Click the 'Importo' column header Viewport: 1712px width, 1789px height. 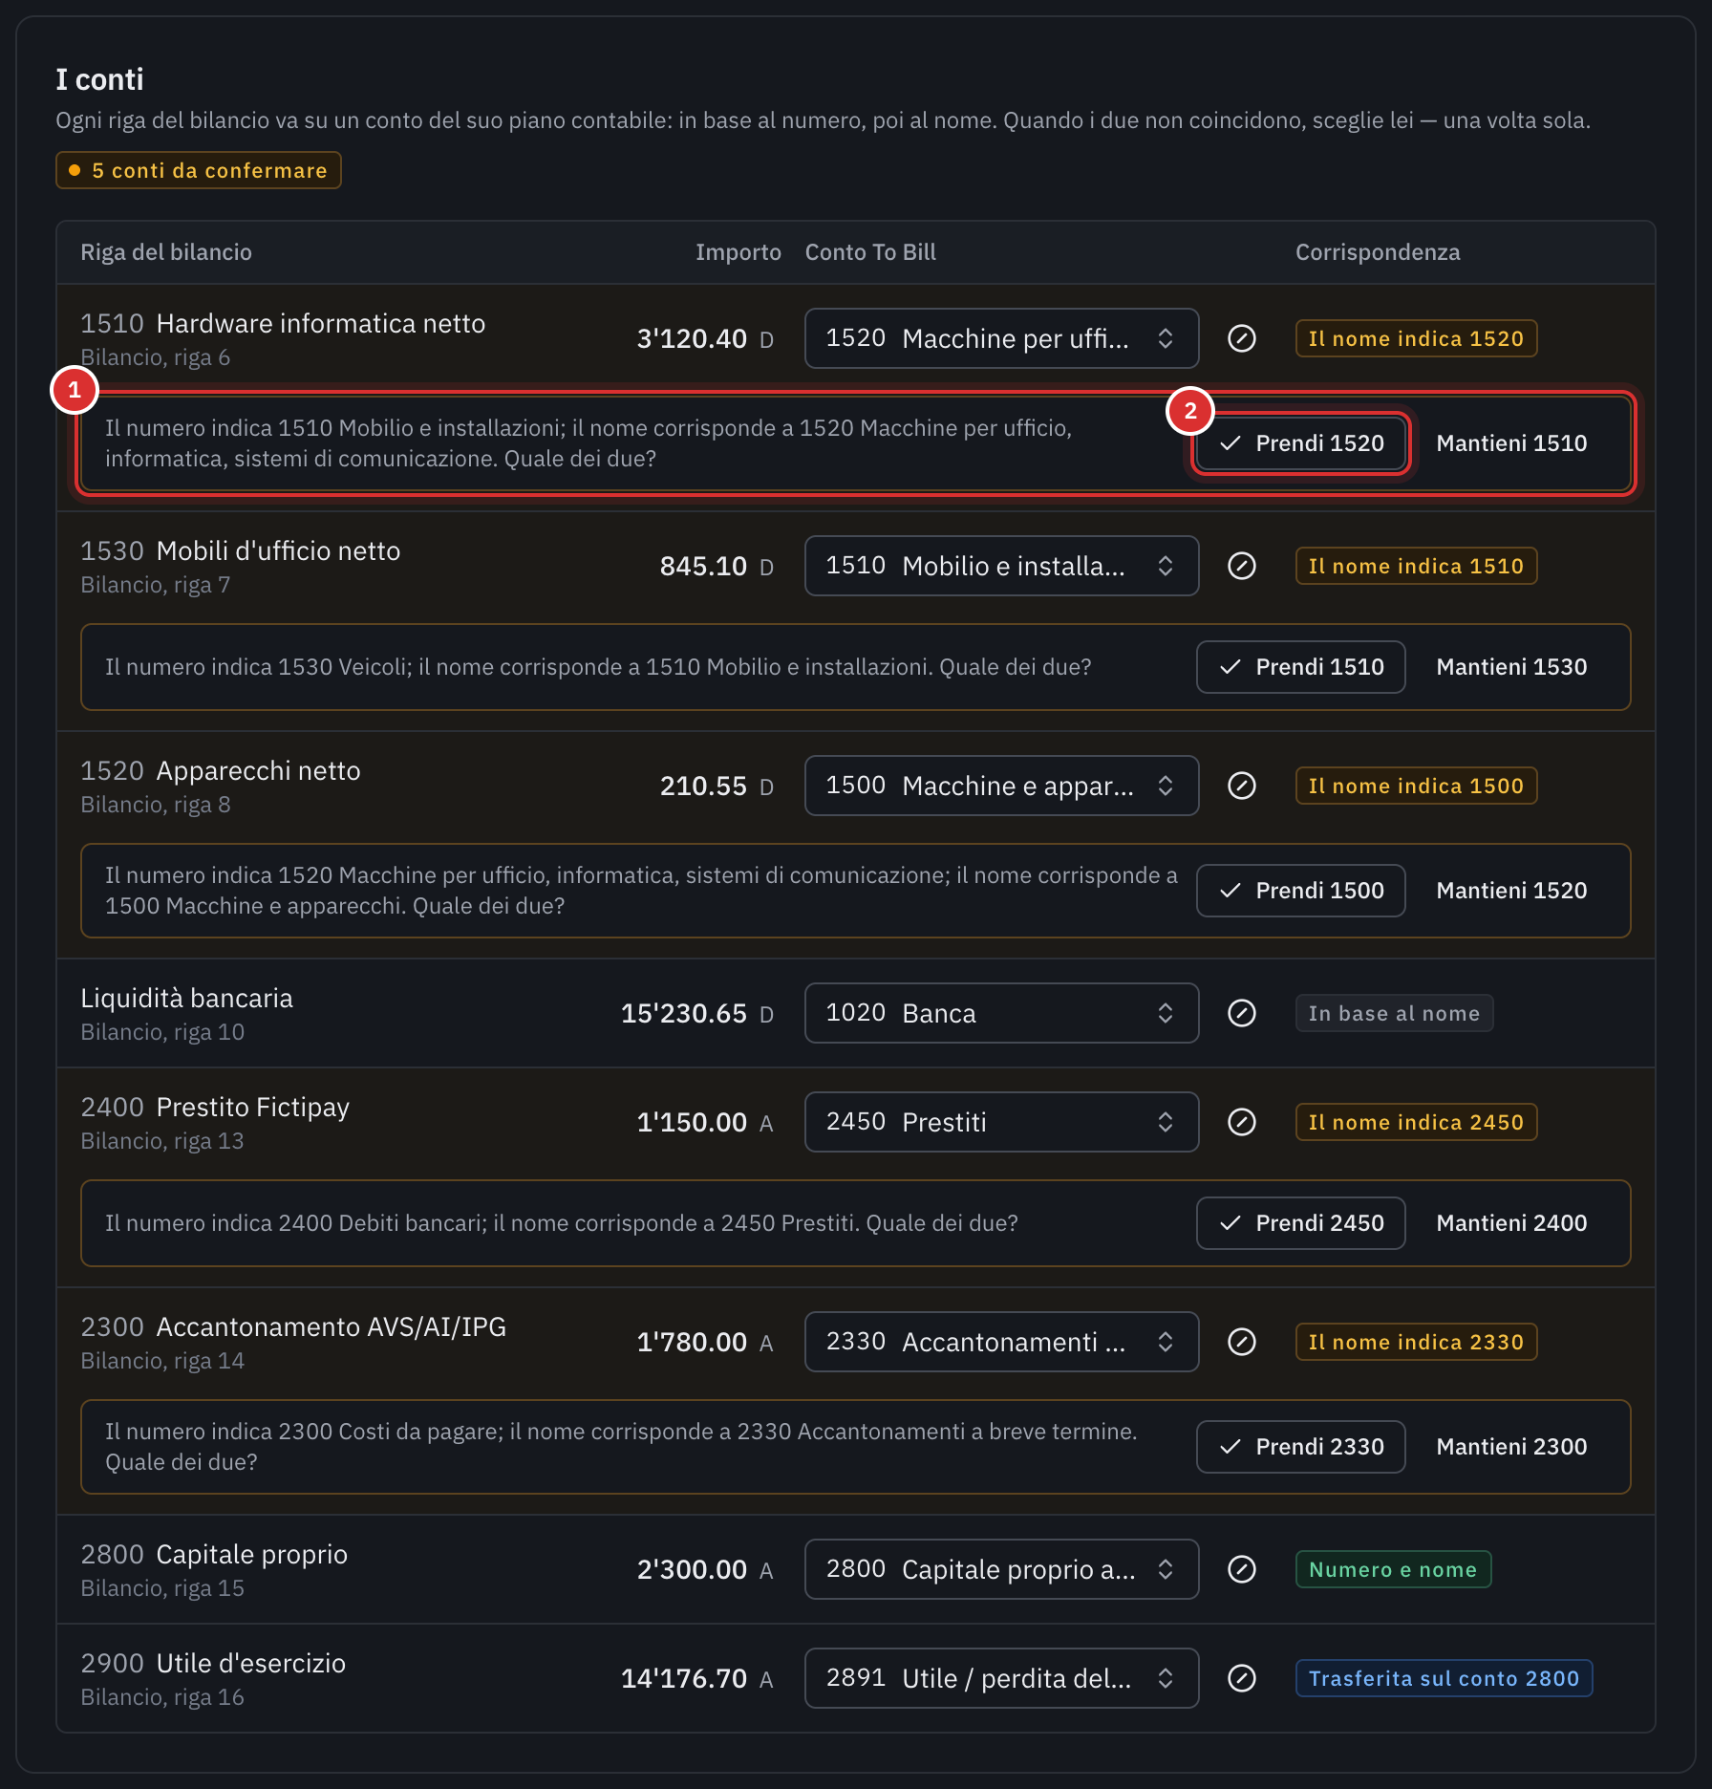pyautogui.click(x=738, y=252)
